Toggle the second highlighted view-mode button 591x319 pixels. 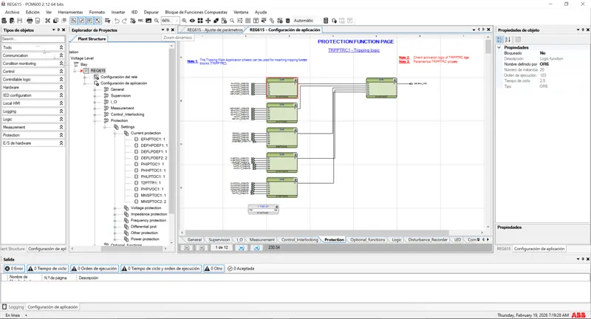[x=82, y=21]
